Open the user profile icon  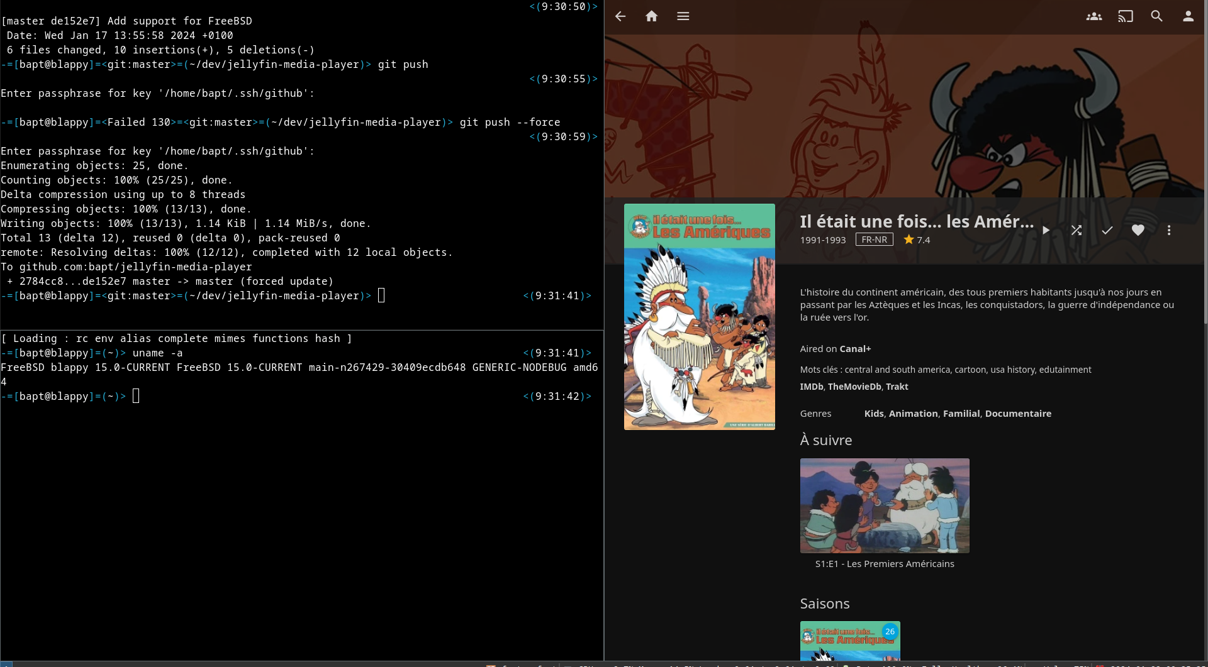click(1188, 16)
